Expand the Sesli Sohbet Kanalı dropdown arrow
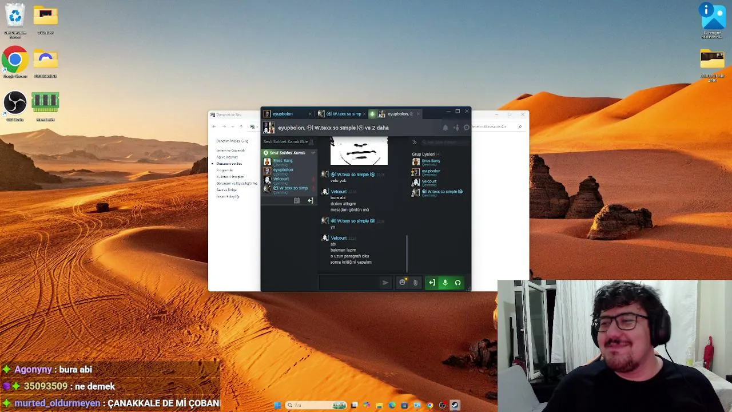Image resolution: width=732 pixels, height=412 pixels. tap(313, 153)
